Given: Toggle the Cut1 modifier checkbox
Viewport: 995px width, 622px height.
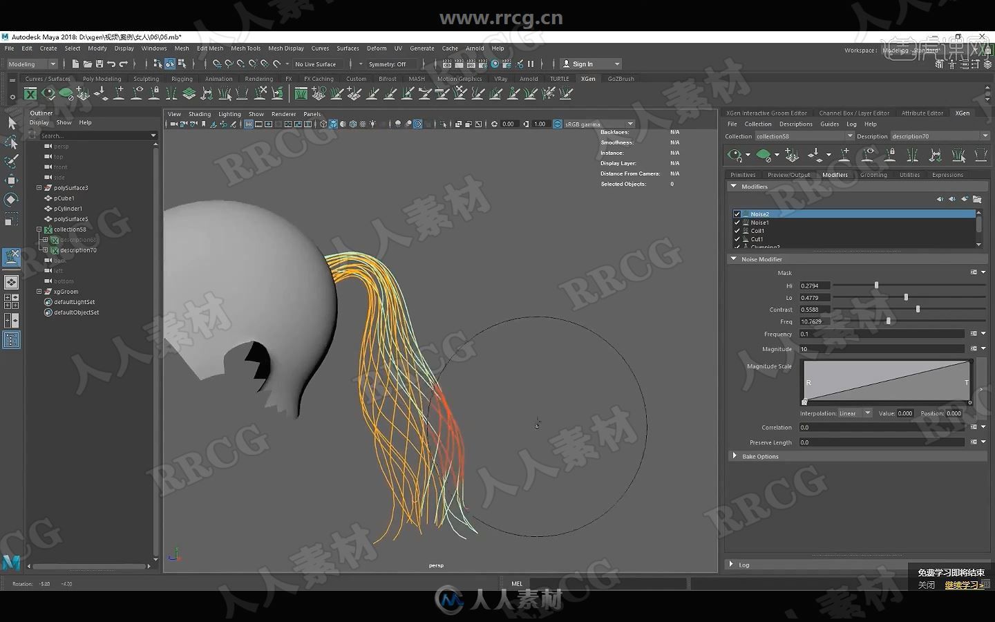Looking at the screenshot, I should pyautogui.click(x=737, y=239).
